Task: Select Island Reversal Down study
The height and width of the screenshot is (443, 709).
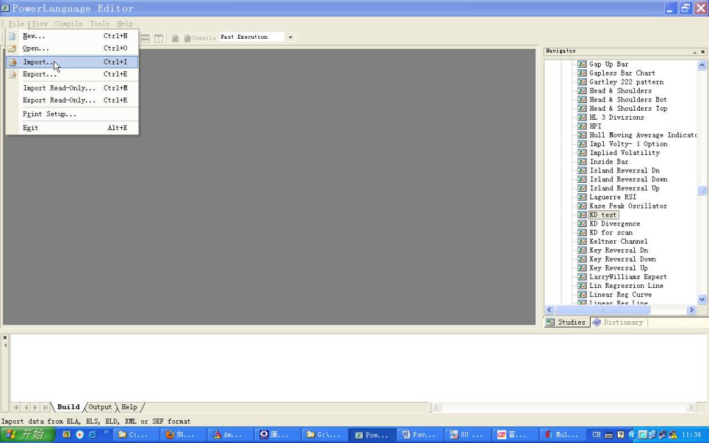Action: [x=628, y=179]
